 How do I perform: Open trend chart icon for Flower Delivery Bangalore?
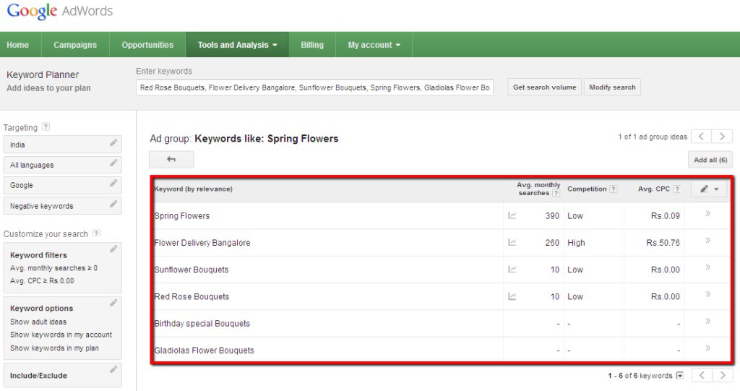coord(512,243)
